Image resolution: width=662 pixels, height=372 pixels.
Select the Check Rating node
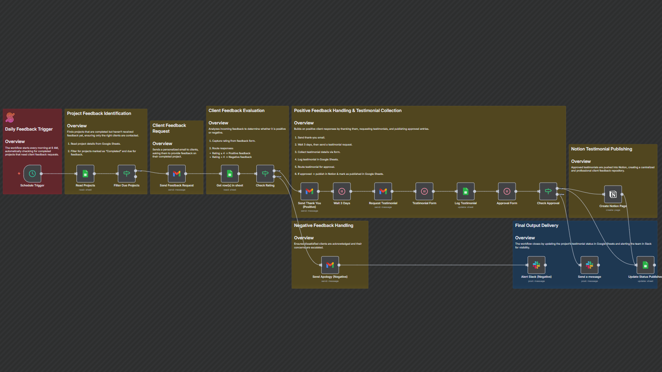(265, 174)
